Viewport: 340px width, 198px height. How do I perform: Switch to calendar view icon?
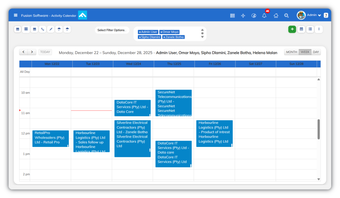[x=301, y=29]
